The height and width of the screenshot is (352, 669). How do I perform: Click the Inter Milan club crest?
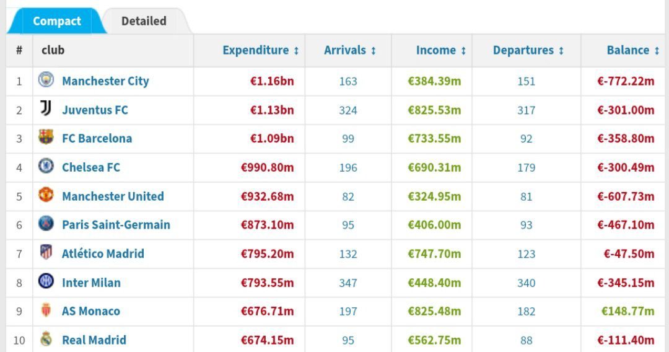click(46, 281)
